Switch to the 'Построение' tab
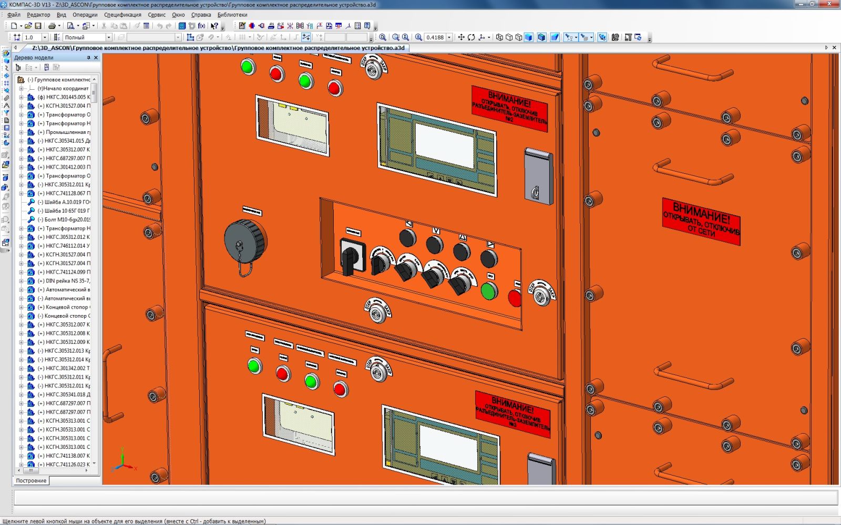 (31, 480)
